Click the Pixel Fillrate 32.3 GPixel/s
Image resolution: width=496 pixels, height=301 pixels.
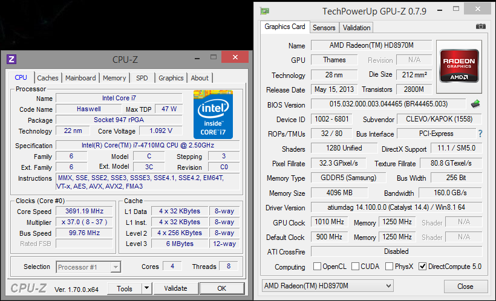point(339,163)
